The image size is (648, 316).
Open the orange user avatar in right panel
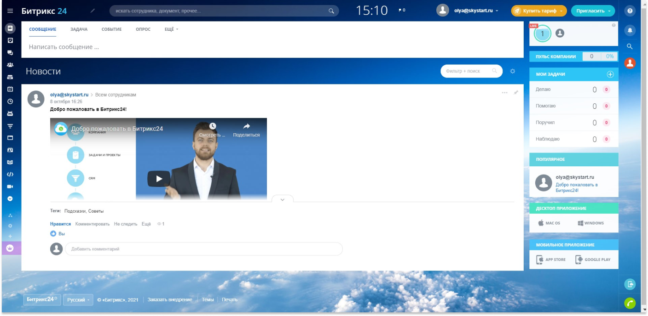(x=630, y=63)
